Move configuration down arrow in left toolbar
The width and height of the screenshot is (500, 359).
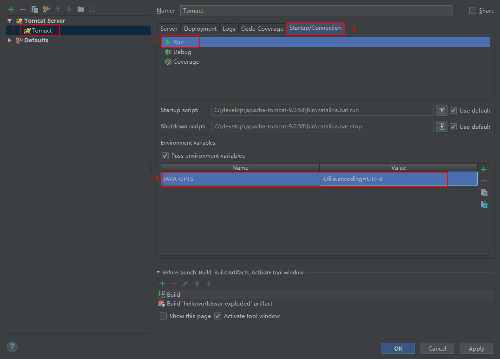[x=69, y=9]
